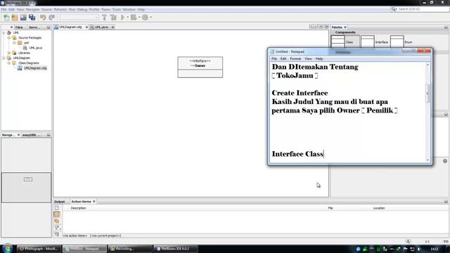450x253 pixels.
Task: Open the File menu in NetBeans
Action: click(x=4, y=9)
